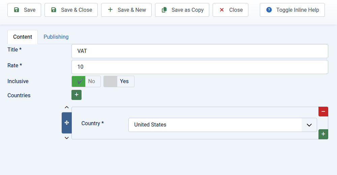Add a country with the green plus beside Countries
Viewport: 337px width, 175px height.
[76, 95]
